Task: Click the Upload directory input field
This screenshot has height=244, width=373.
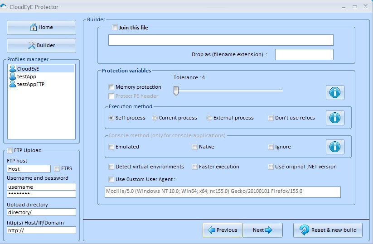Action: tap(41, 212)
